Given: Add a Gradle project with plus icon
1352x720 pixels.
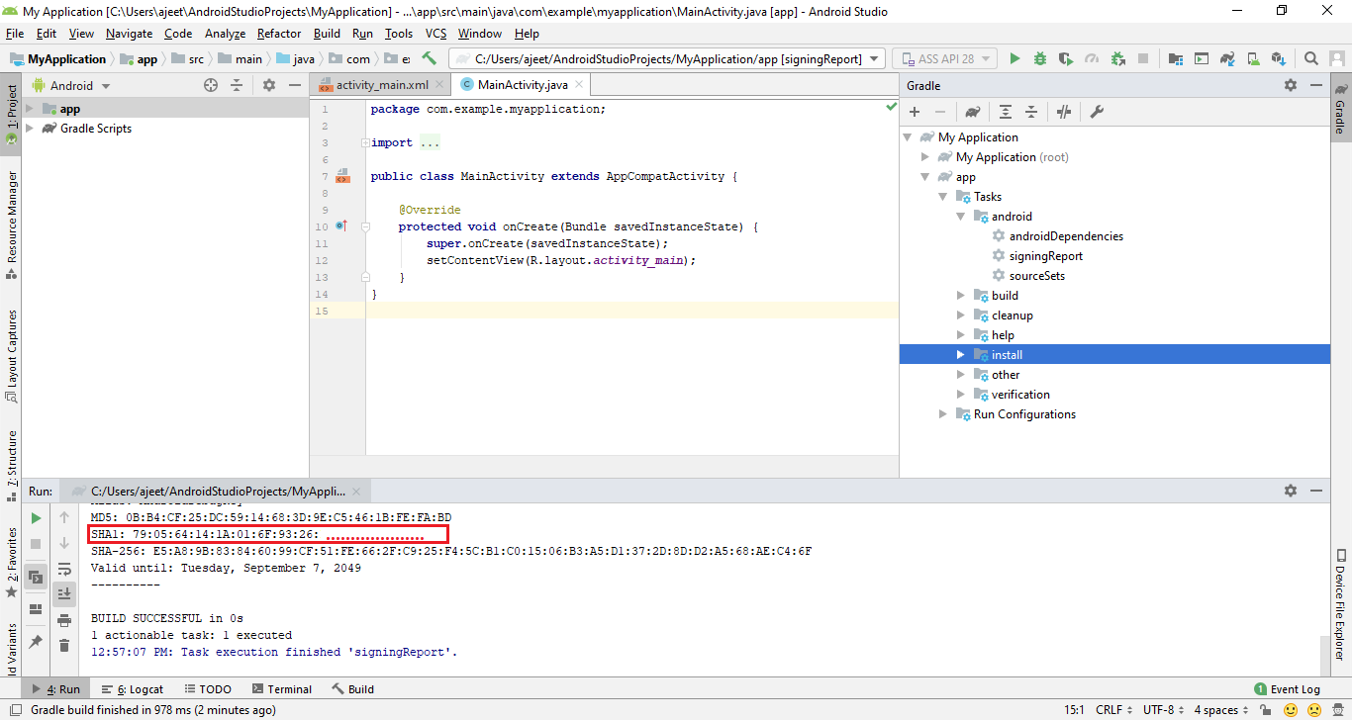Looking at the screenshot, I should (x=915, y=112).
